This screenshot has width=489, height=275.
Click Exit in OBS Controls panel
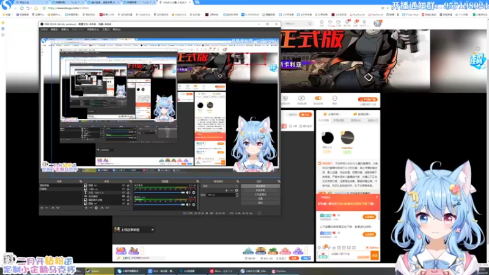[x=260, y=203]
